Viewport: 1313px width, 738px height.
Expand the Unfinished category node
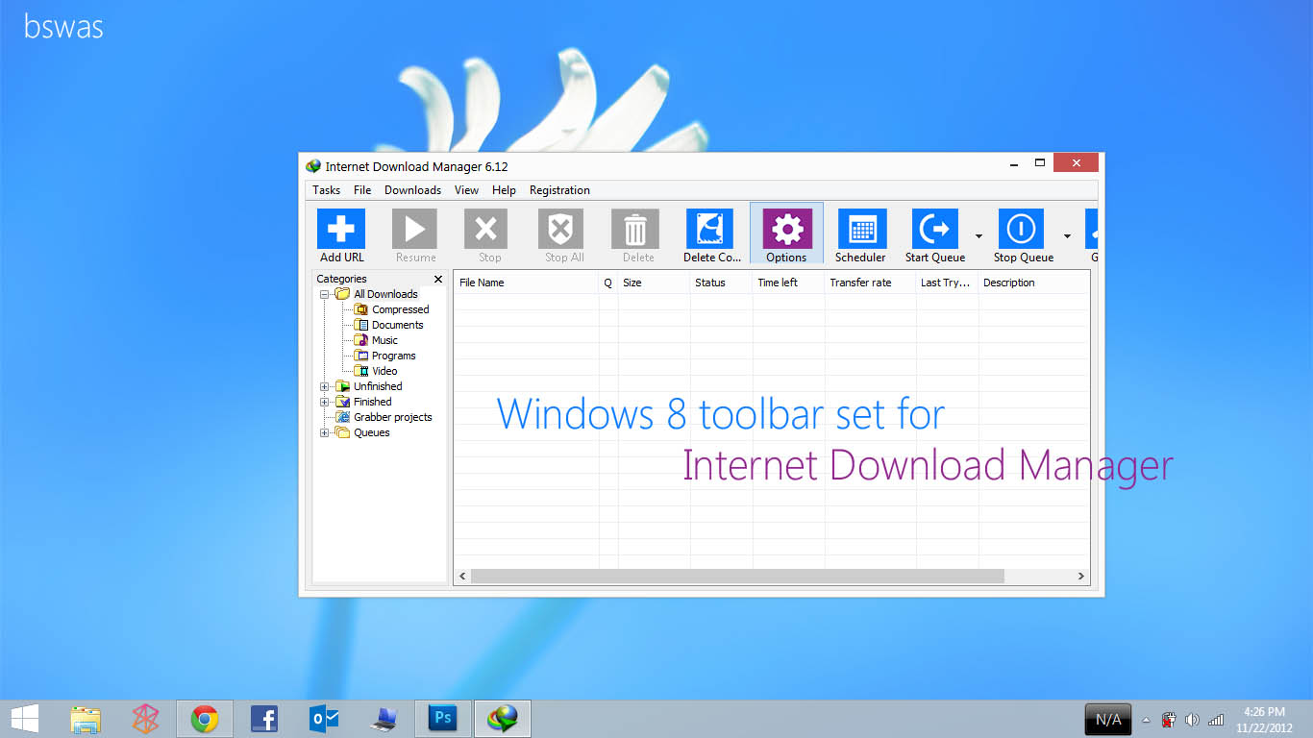tap(324, 386)
